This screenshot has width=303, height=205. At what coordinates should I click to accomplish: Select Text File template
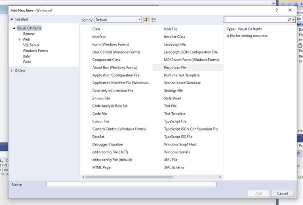click(x=170, y=106)
